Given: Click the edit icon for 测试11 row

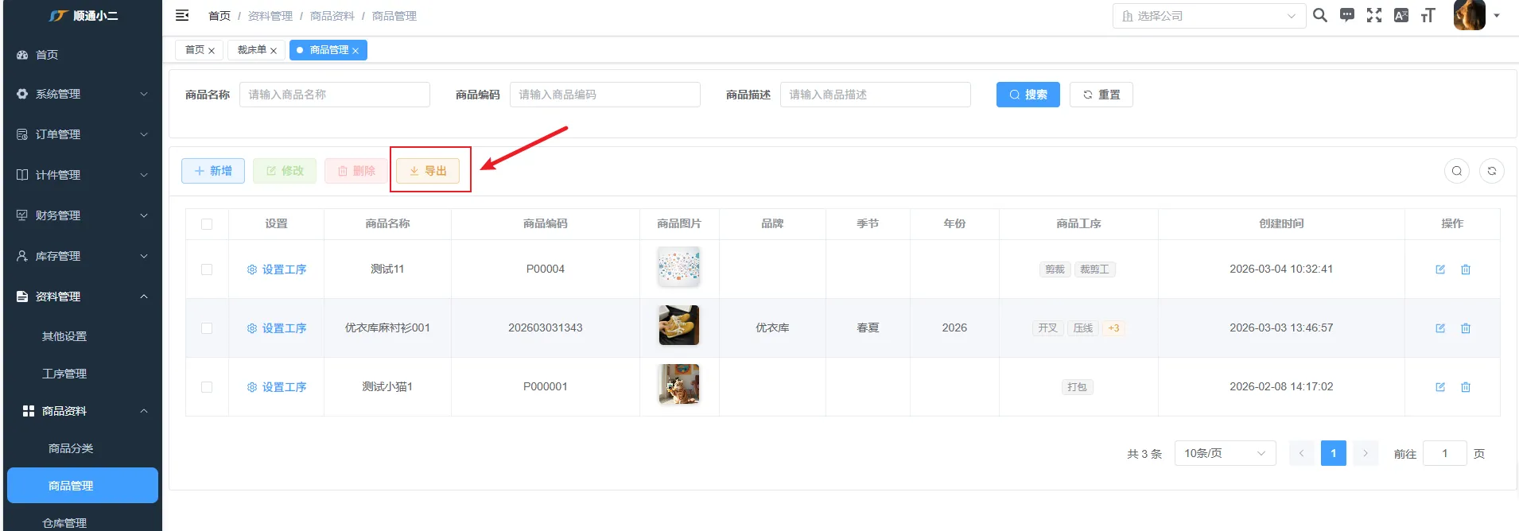Looking at the screenshot, I should point(1439,269).
